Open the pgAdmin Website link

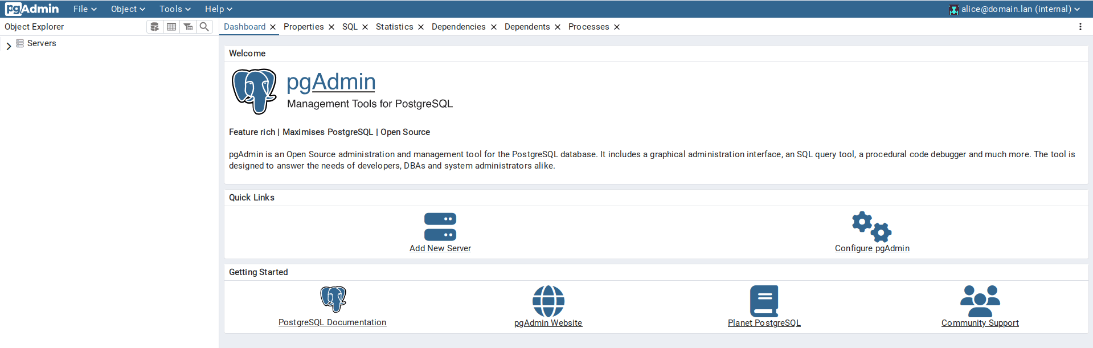pos(548,323)
